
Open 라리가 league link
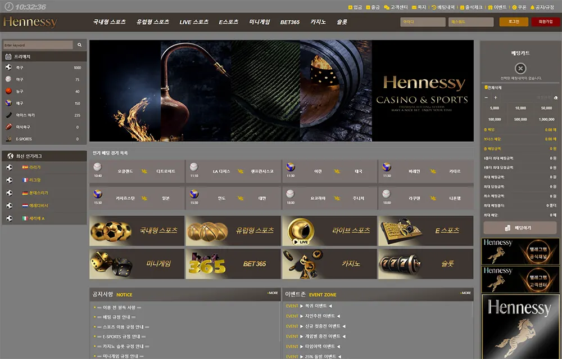point(35,167)
